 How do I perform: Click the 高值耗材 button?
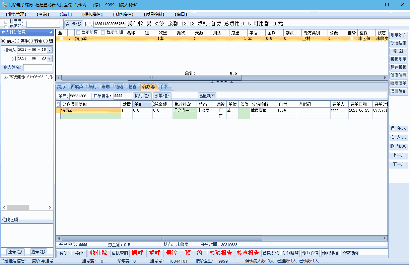(x=207, y=96)
